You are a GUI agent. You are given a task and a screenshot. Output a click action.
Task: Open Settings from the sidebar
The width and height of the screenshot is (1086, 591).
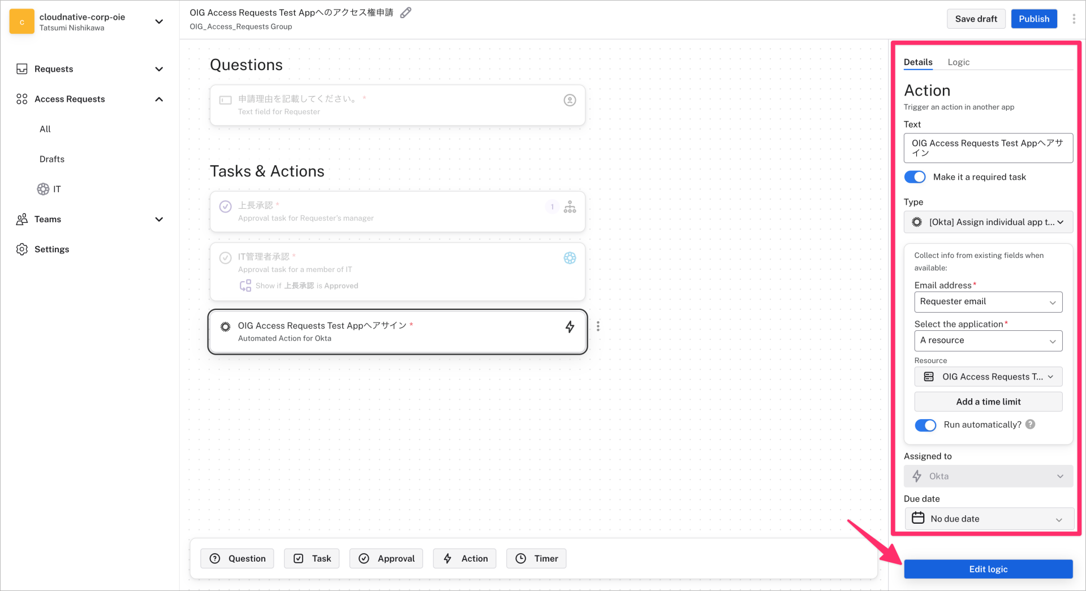pyautogui.click(x=22, y=249)
